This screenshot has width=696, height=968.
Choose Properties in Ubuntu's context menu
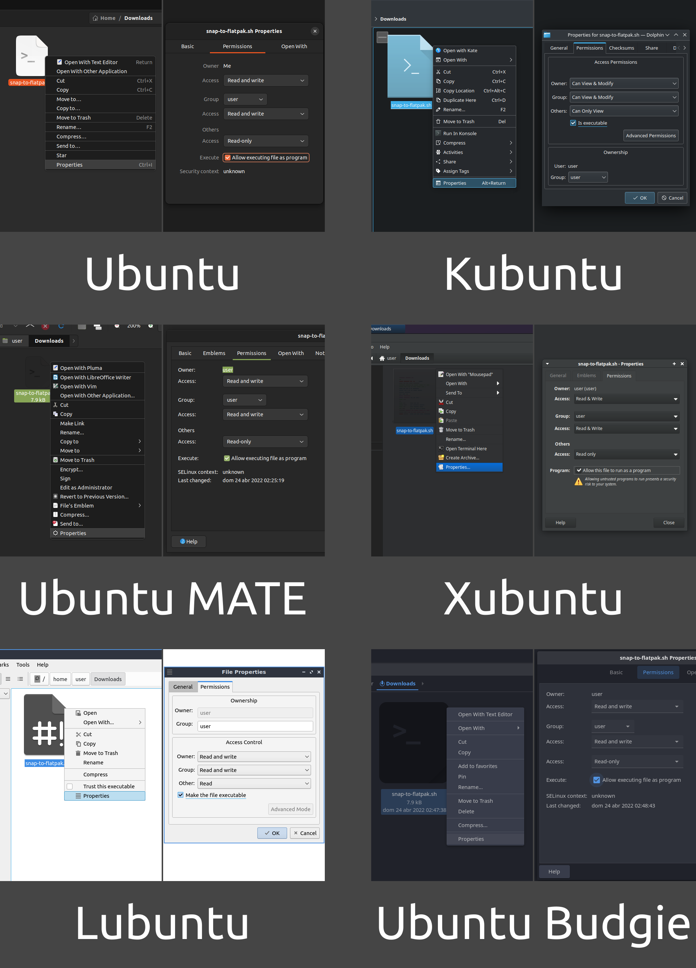[100, 165]
